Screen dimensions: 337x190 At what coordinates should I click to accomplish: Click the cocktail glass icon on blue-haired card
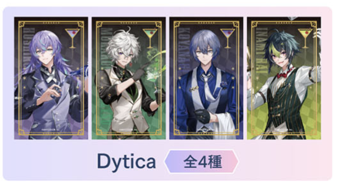(x=227, y=38)
